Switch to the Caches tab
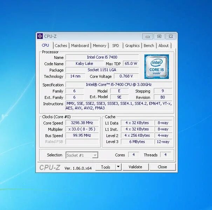212x210 pixels. coord(61,46)
